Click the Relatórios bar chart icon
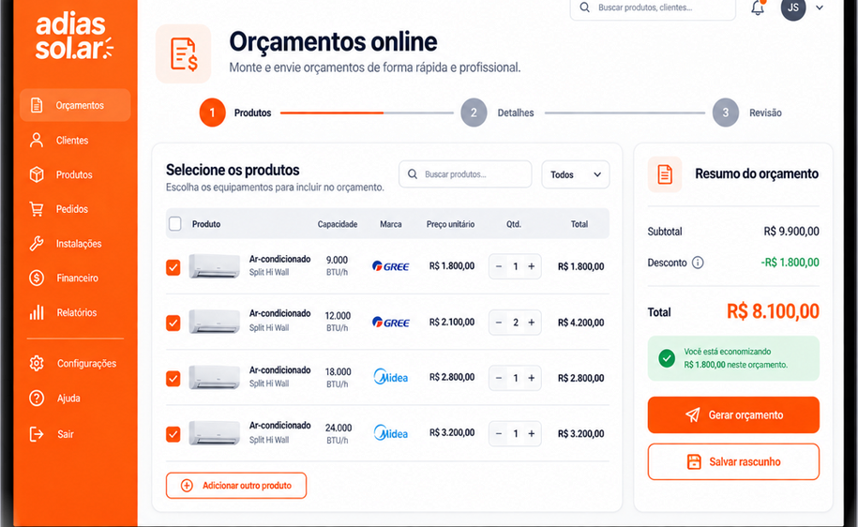The height and width of the screenshot is (527, 858). (x=37, y=312)
